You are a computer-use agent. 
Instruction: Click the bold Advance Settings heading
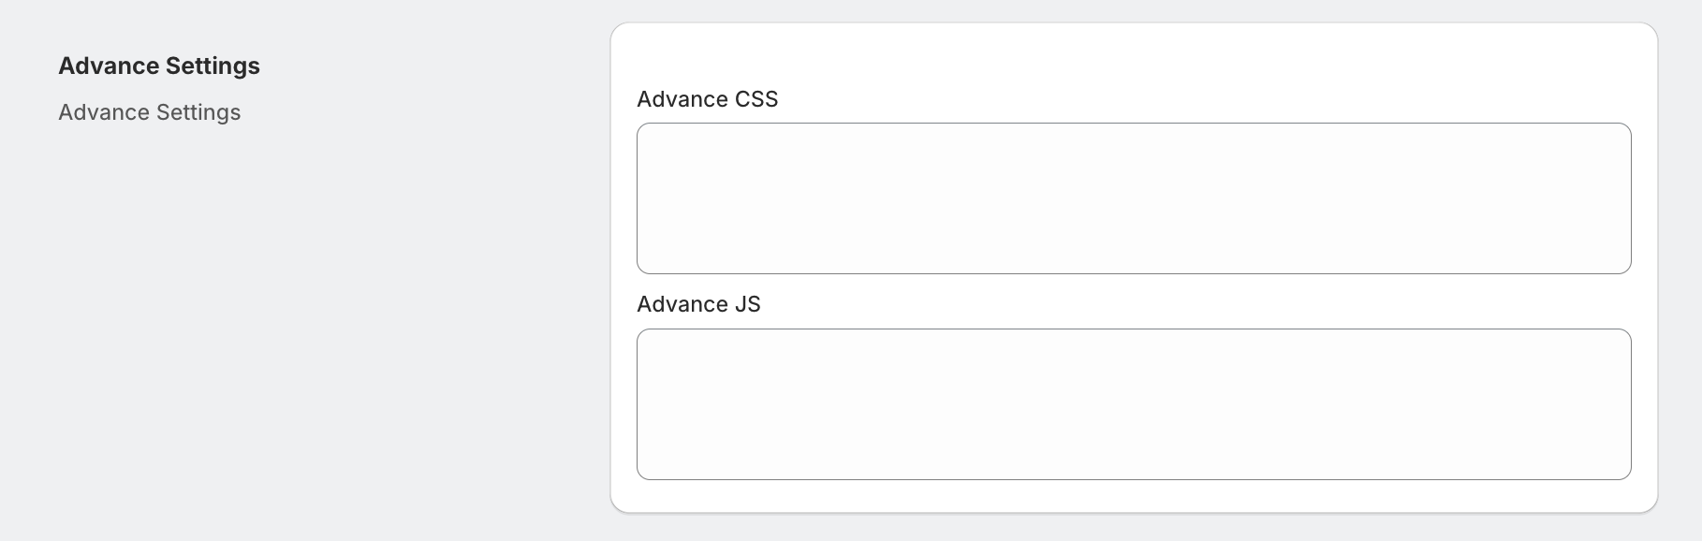[159, 66]
